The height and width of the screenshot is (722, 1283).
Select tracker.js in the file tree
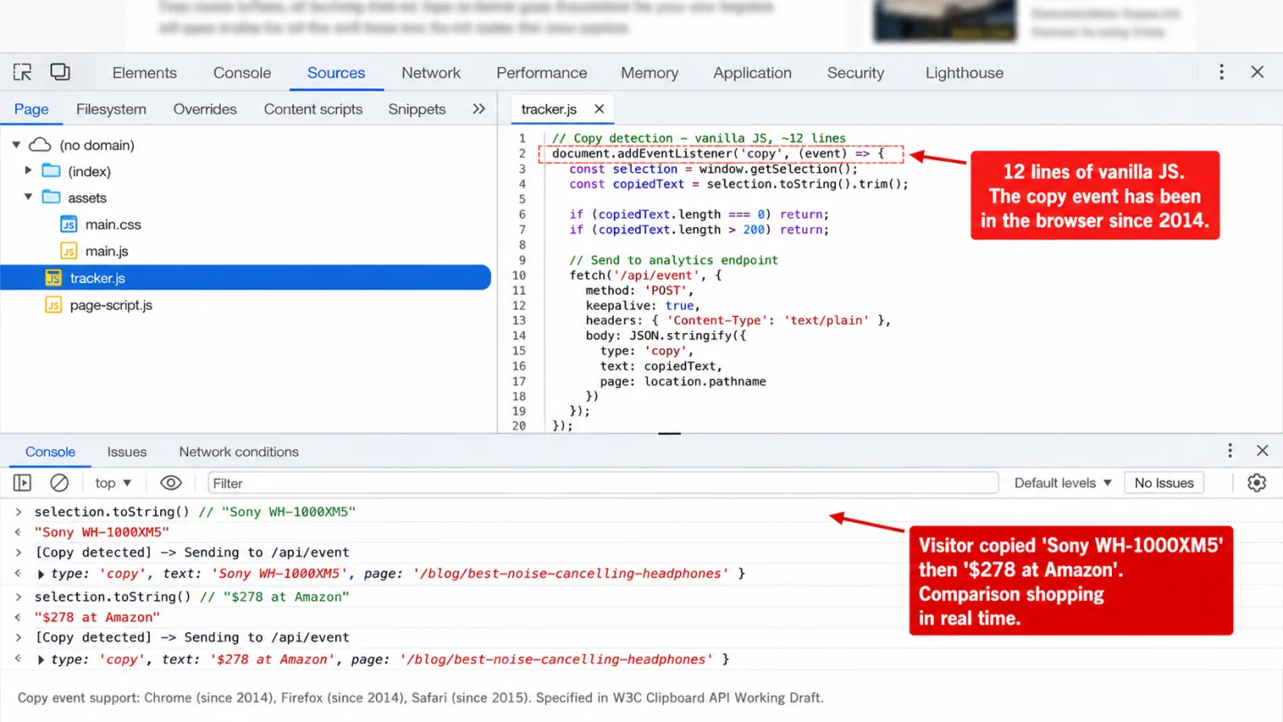pos(245,278)
